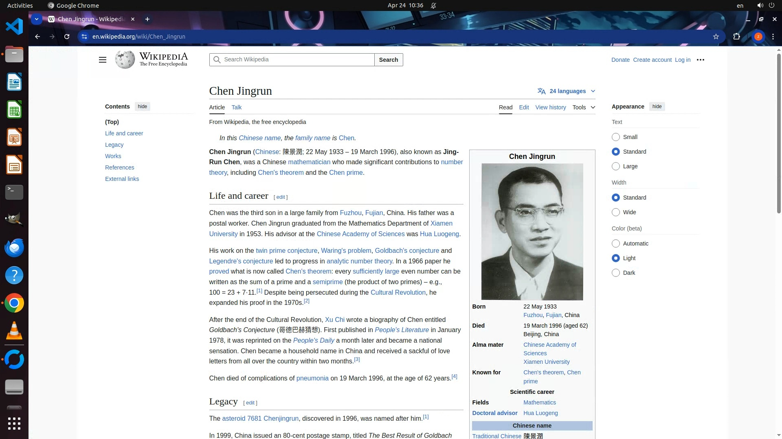
Task: Open the View history tab
Action: point(550,107)
